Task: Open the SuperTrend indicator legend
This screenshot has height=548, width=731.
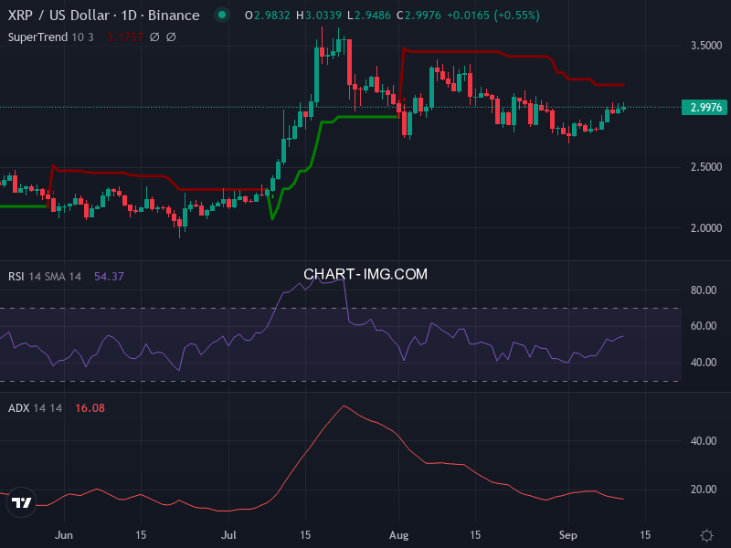Action: coord(37,37)
